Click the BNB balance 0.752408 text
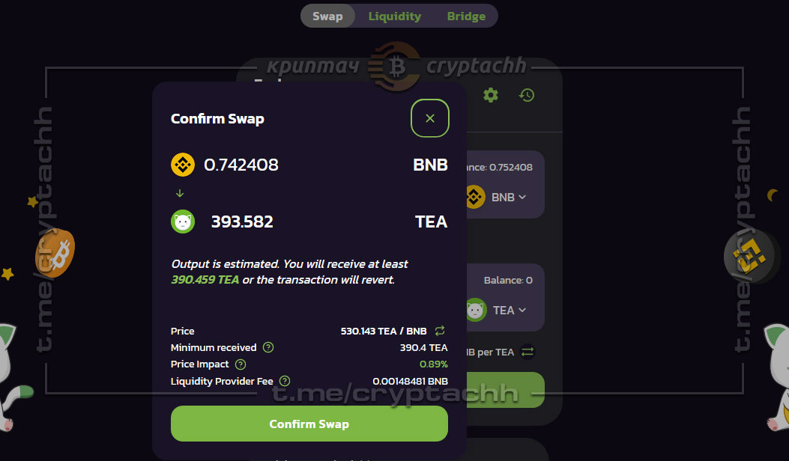This screenshot has height=461, width=789. coord(500,167)
